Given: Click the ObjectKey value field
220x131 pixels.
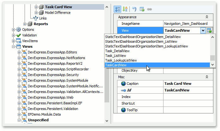Looking at the screenshot, I should (x=188, y=71).
